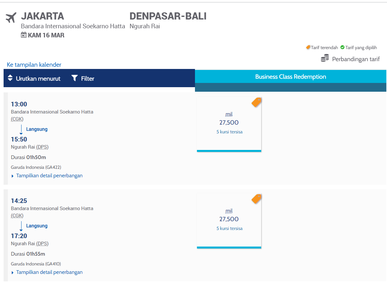Select the calendar icon next to KAM 16 MAR
This screenshot has width=387, height=282.
coord(23,34)
